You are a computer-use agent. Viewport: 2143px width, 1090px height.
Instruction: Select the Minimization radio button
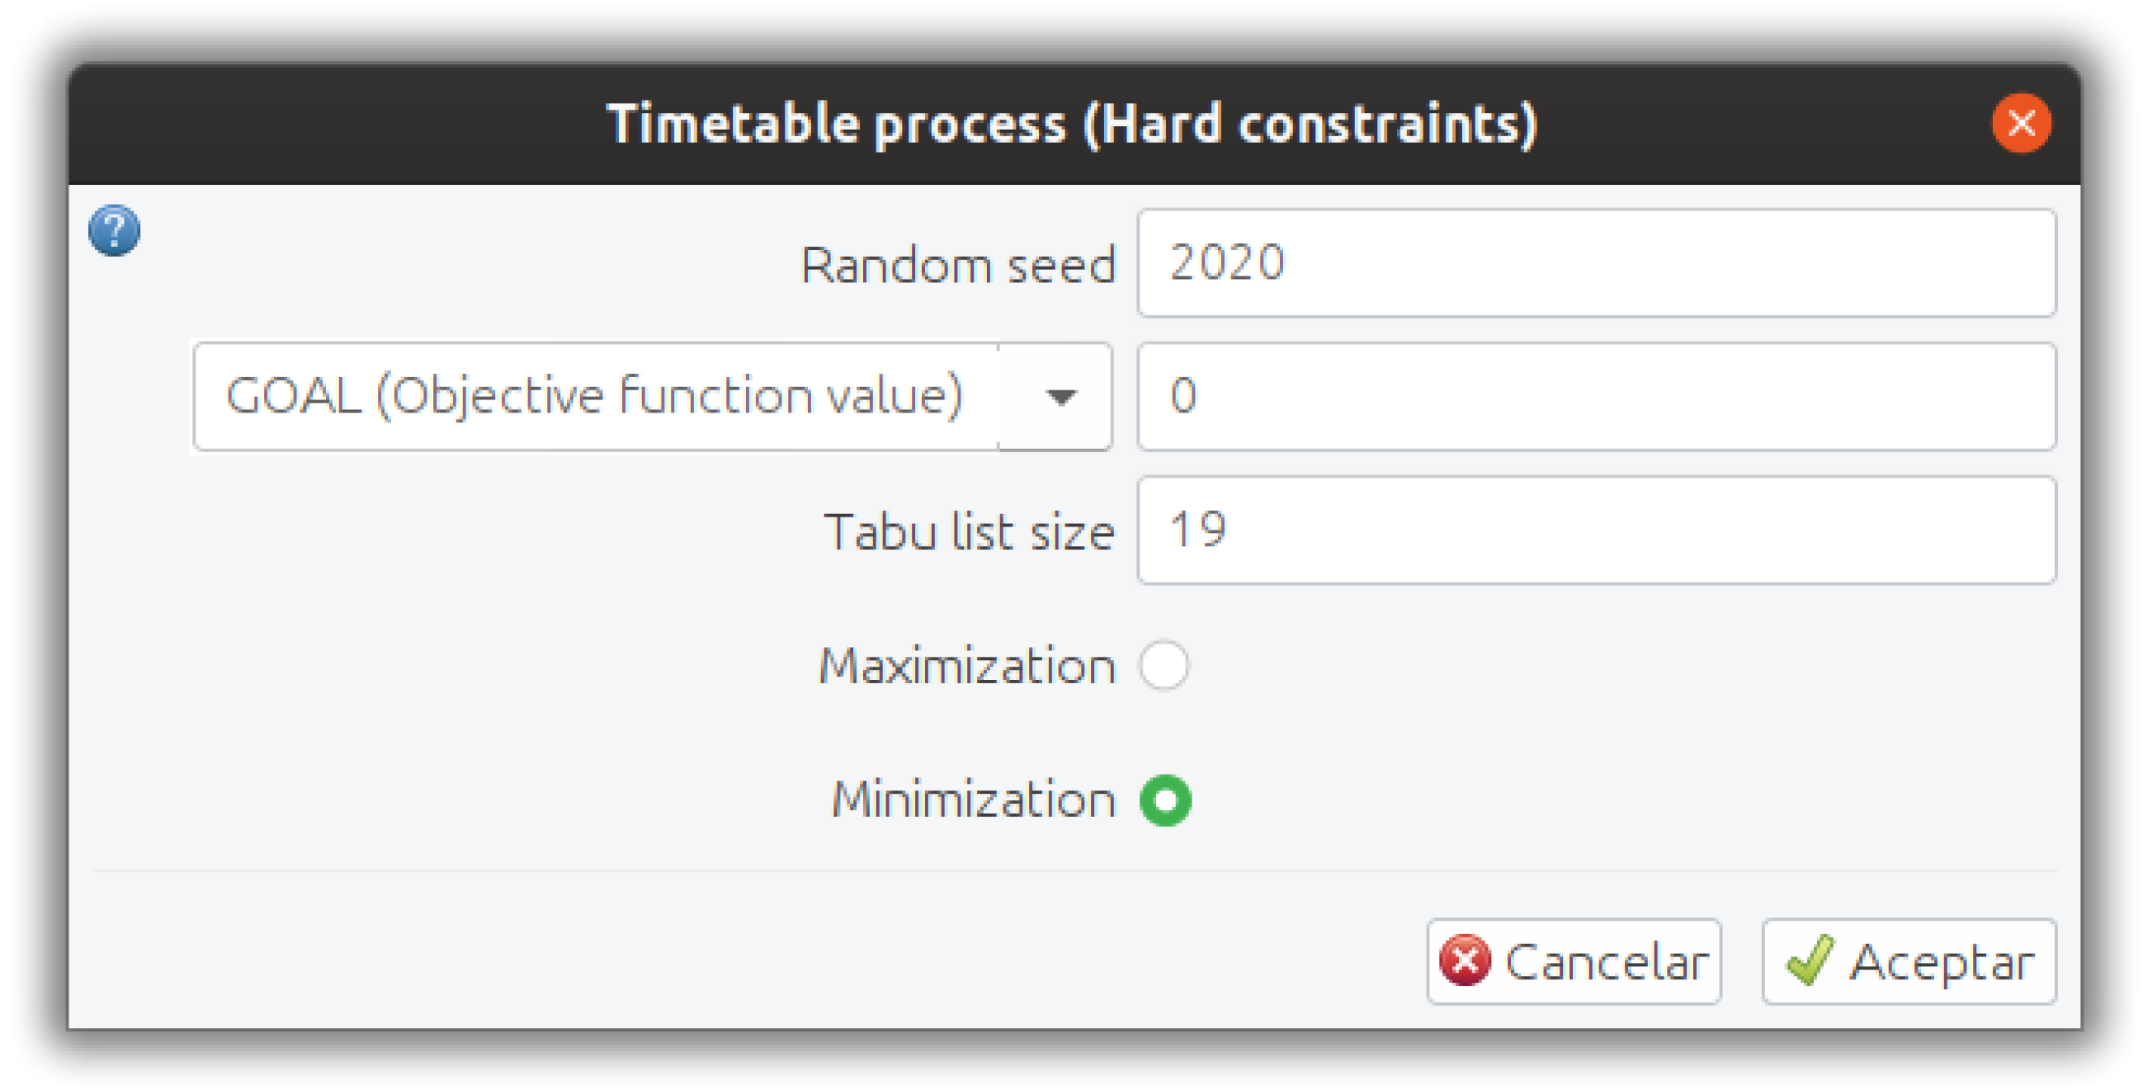coord(1164,800)
